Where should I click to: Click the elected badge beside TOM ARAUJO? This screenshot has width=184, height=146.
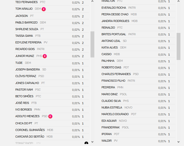coord(44,9)
